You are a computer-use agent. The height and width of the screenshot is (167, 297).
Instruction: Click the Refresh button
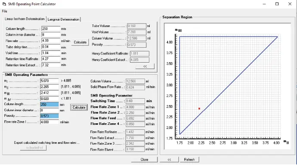point(189,160)
